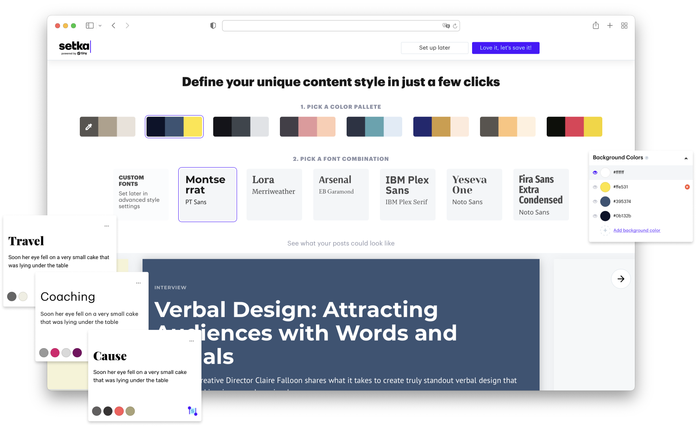Click Love it, let's save it! button
Image resolution: width=696 pixels, height=426 pixels.
point(506,48)
